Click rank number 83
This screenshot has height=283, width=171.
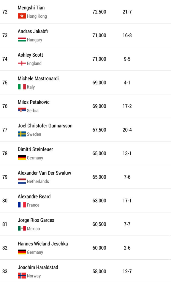(5, 272)
